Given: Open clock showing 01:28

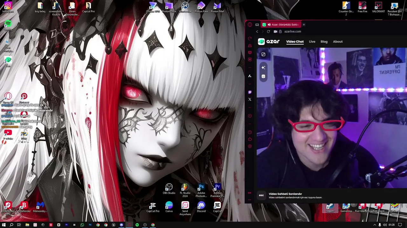Looking at the screenshot, I should tap(391, 225).
